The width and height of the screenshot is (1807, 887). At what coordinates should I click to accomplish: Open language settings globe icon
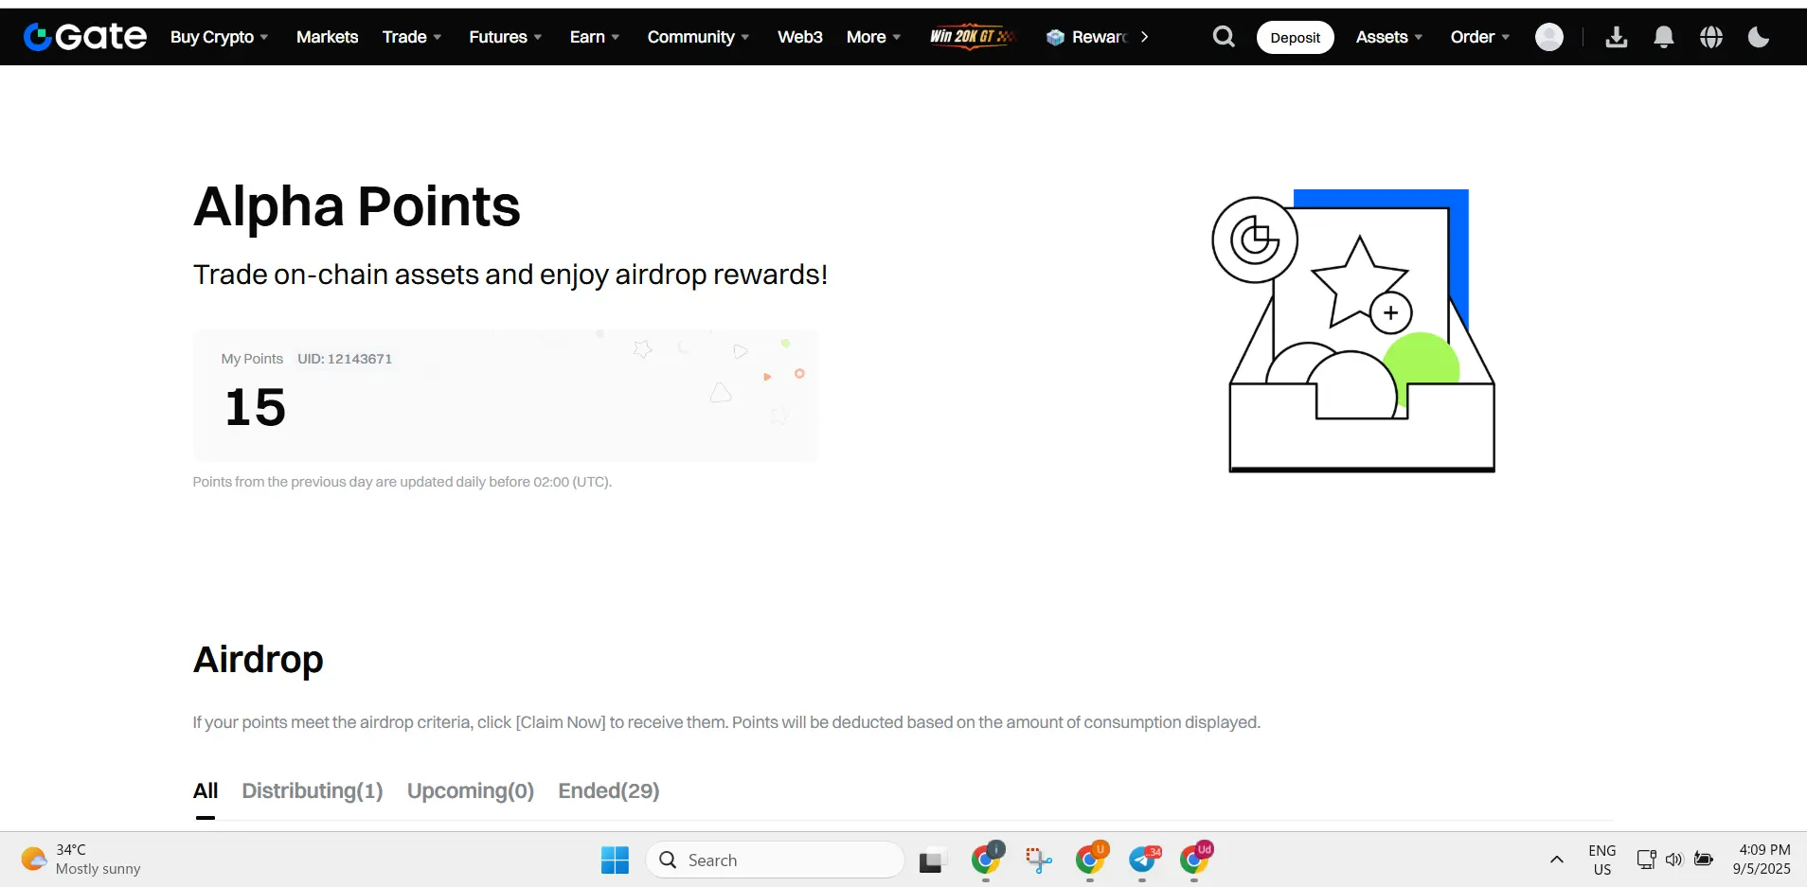click(1711, 37)
